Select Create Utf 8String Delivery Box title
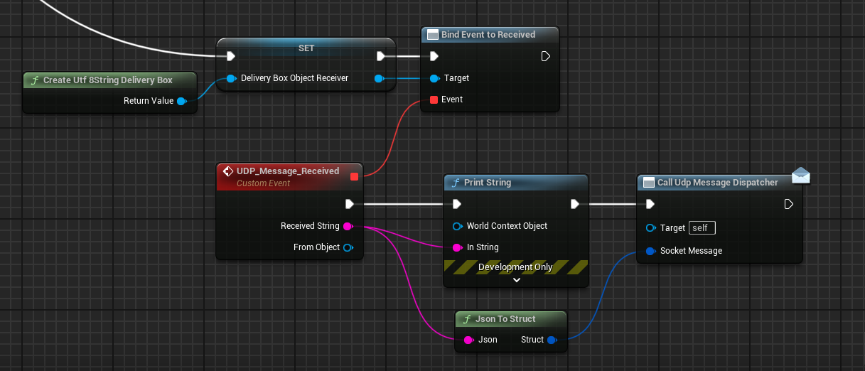Screen dimensions: 865x371 point(108,80)
